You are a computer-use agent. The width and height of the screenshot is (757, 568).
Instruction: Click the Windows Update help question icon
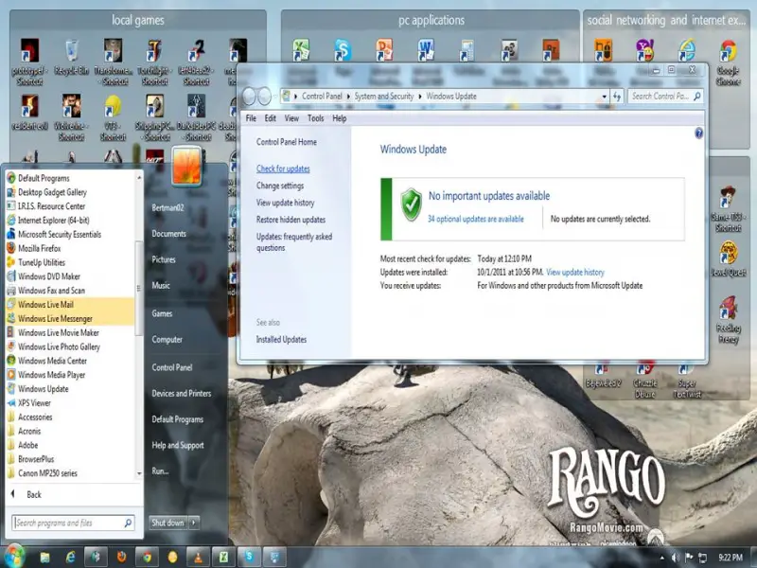coord(698,133)
